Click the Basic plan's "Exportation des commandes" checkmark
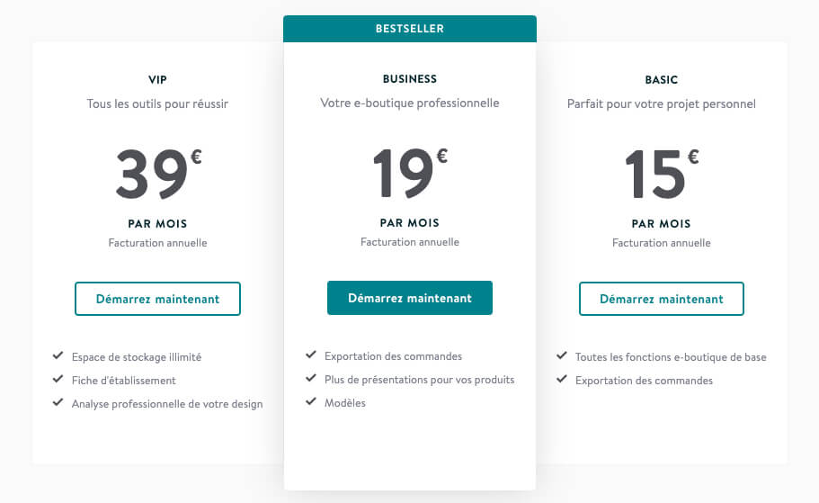 (562, 380)
